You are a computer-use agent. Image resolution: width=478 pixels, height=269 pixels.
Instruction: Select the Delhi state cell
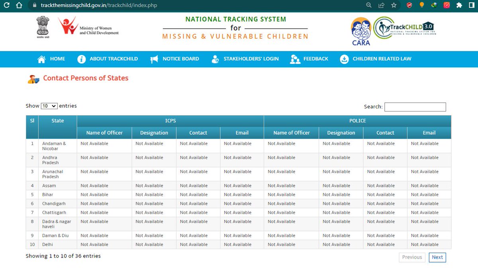point(58,244)
